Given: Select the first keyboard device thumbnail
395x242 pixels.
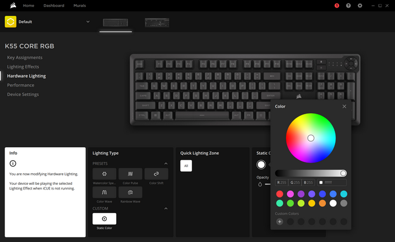Looking at the screenshot, I should pos(116,22).
